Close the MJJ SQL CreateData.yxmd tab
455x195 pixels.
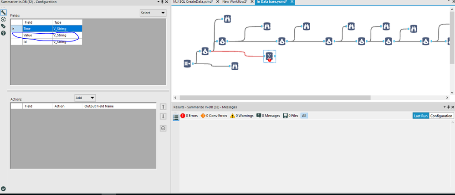218,2
